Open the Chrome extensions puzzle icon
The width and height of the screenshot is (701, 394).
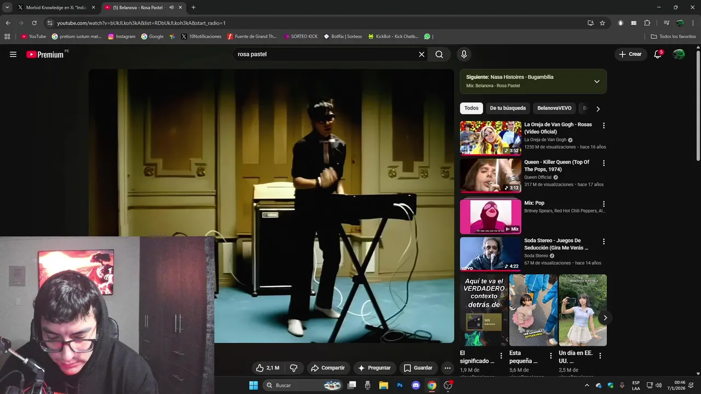pyautogui.click(x=647, y=23)
